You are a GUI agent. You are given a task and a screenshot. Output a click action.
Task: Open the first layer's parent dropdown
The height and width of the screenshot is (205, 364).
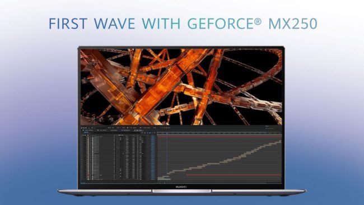coord(141,137)
